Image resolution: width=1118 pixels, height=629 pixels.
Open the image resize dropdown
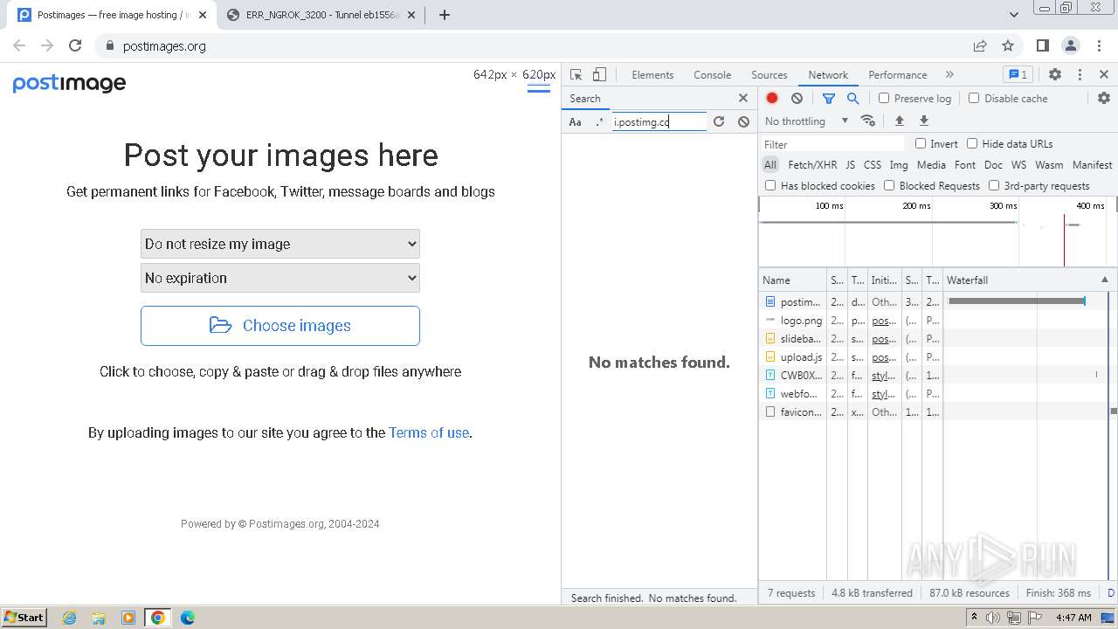(x=280, y=244)
